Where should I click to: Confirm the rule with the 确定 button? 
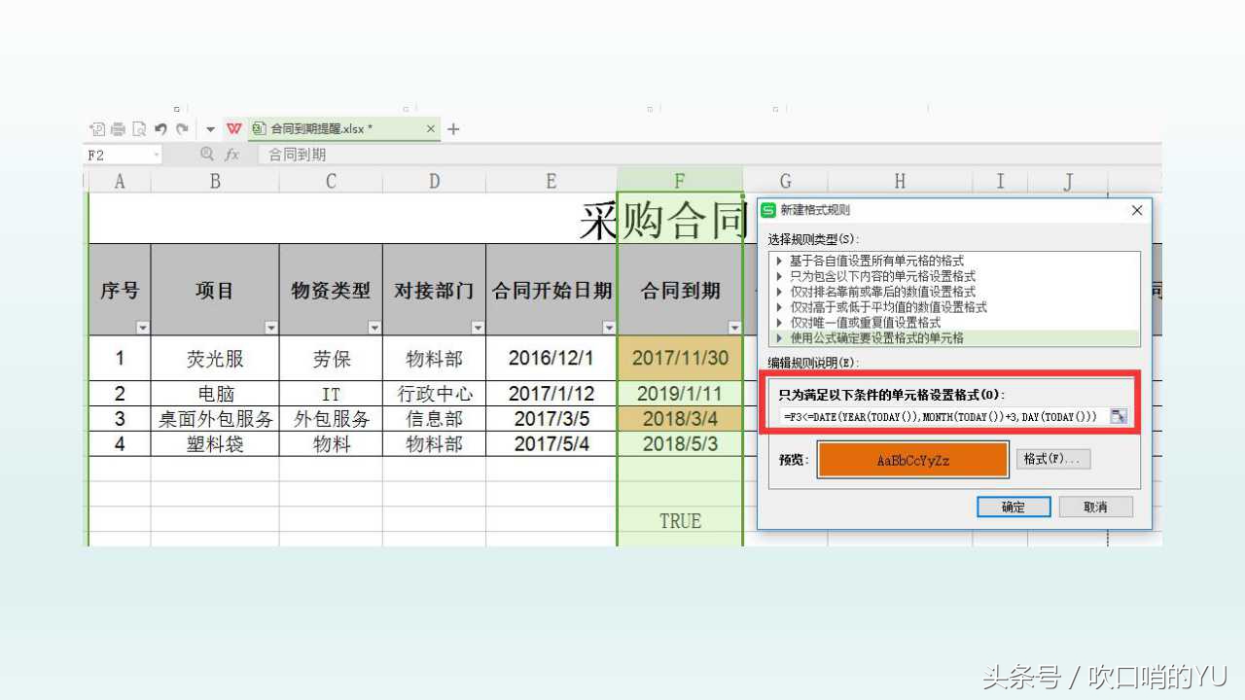coord(1014,507)
